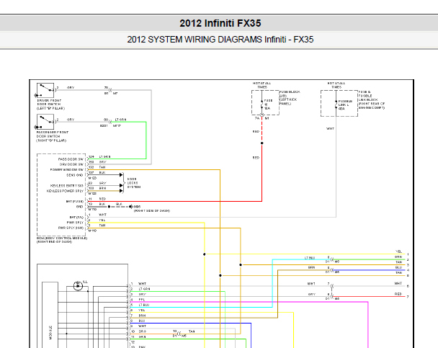Select the "PWR SPLY (IGN)" pin label
This screenshot has height=348, width=438.
point(71,228)
